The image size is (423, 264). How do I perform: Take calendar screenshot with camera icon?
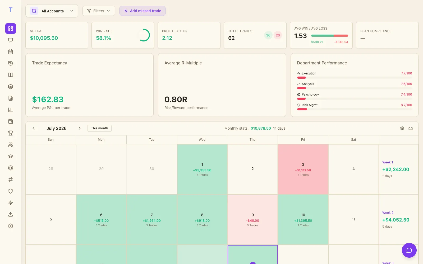[x=411, y=128]
